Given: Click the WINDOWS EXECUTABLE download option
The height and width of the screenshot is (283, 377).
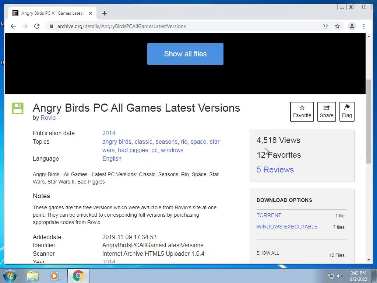Looking at the screenshot, I should pos(287,227).
